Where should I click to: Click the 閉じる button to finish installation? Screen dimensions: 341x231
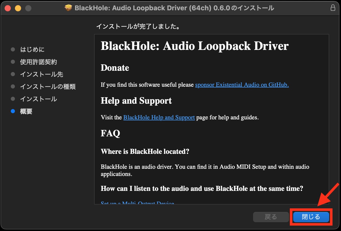tap(311, 217)
